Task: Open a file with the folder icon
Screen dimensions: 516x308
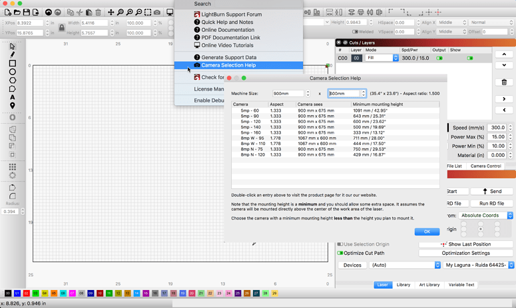Action: click(x=17, y=13)
